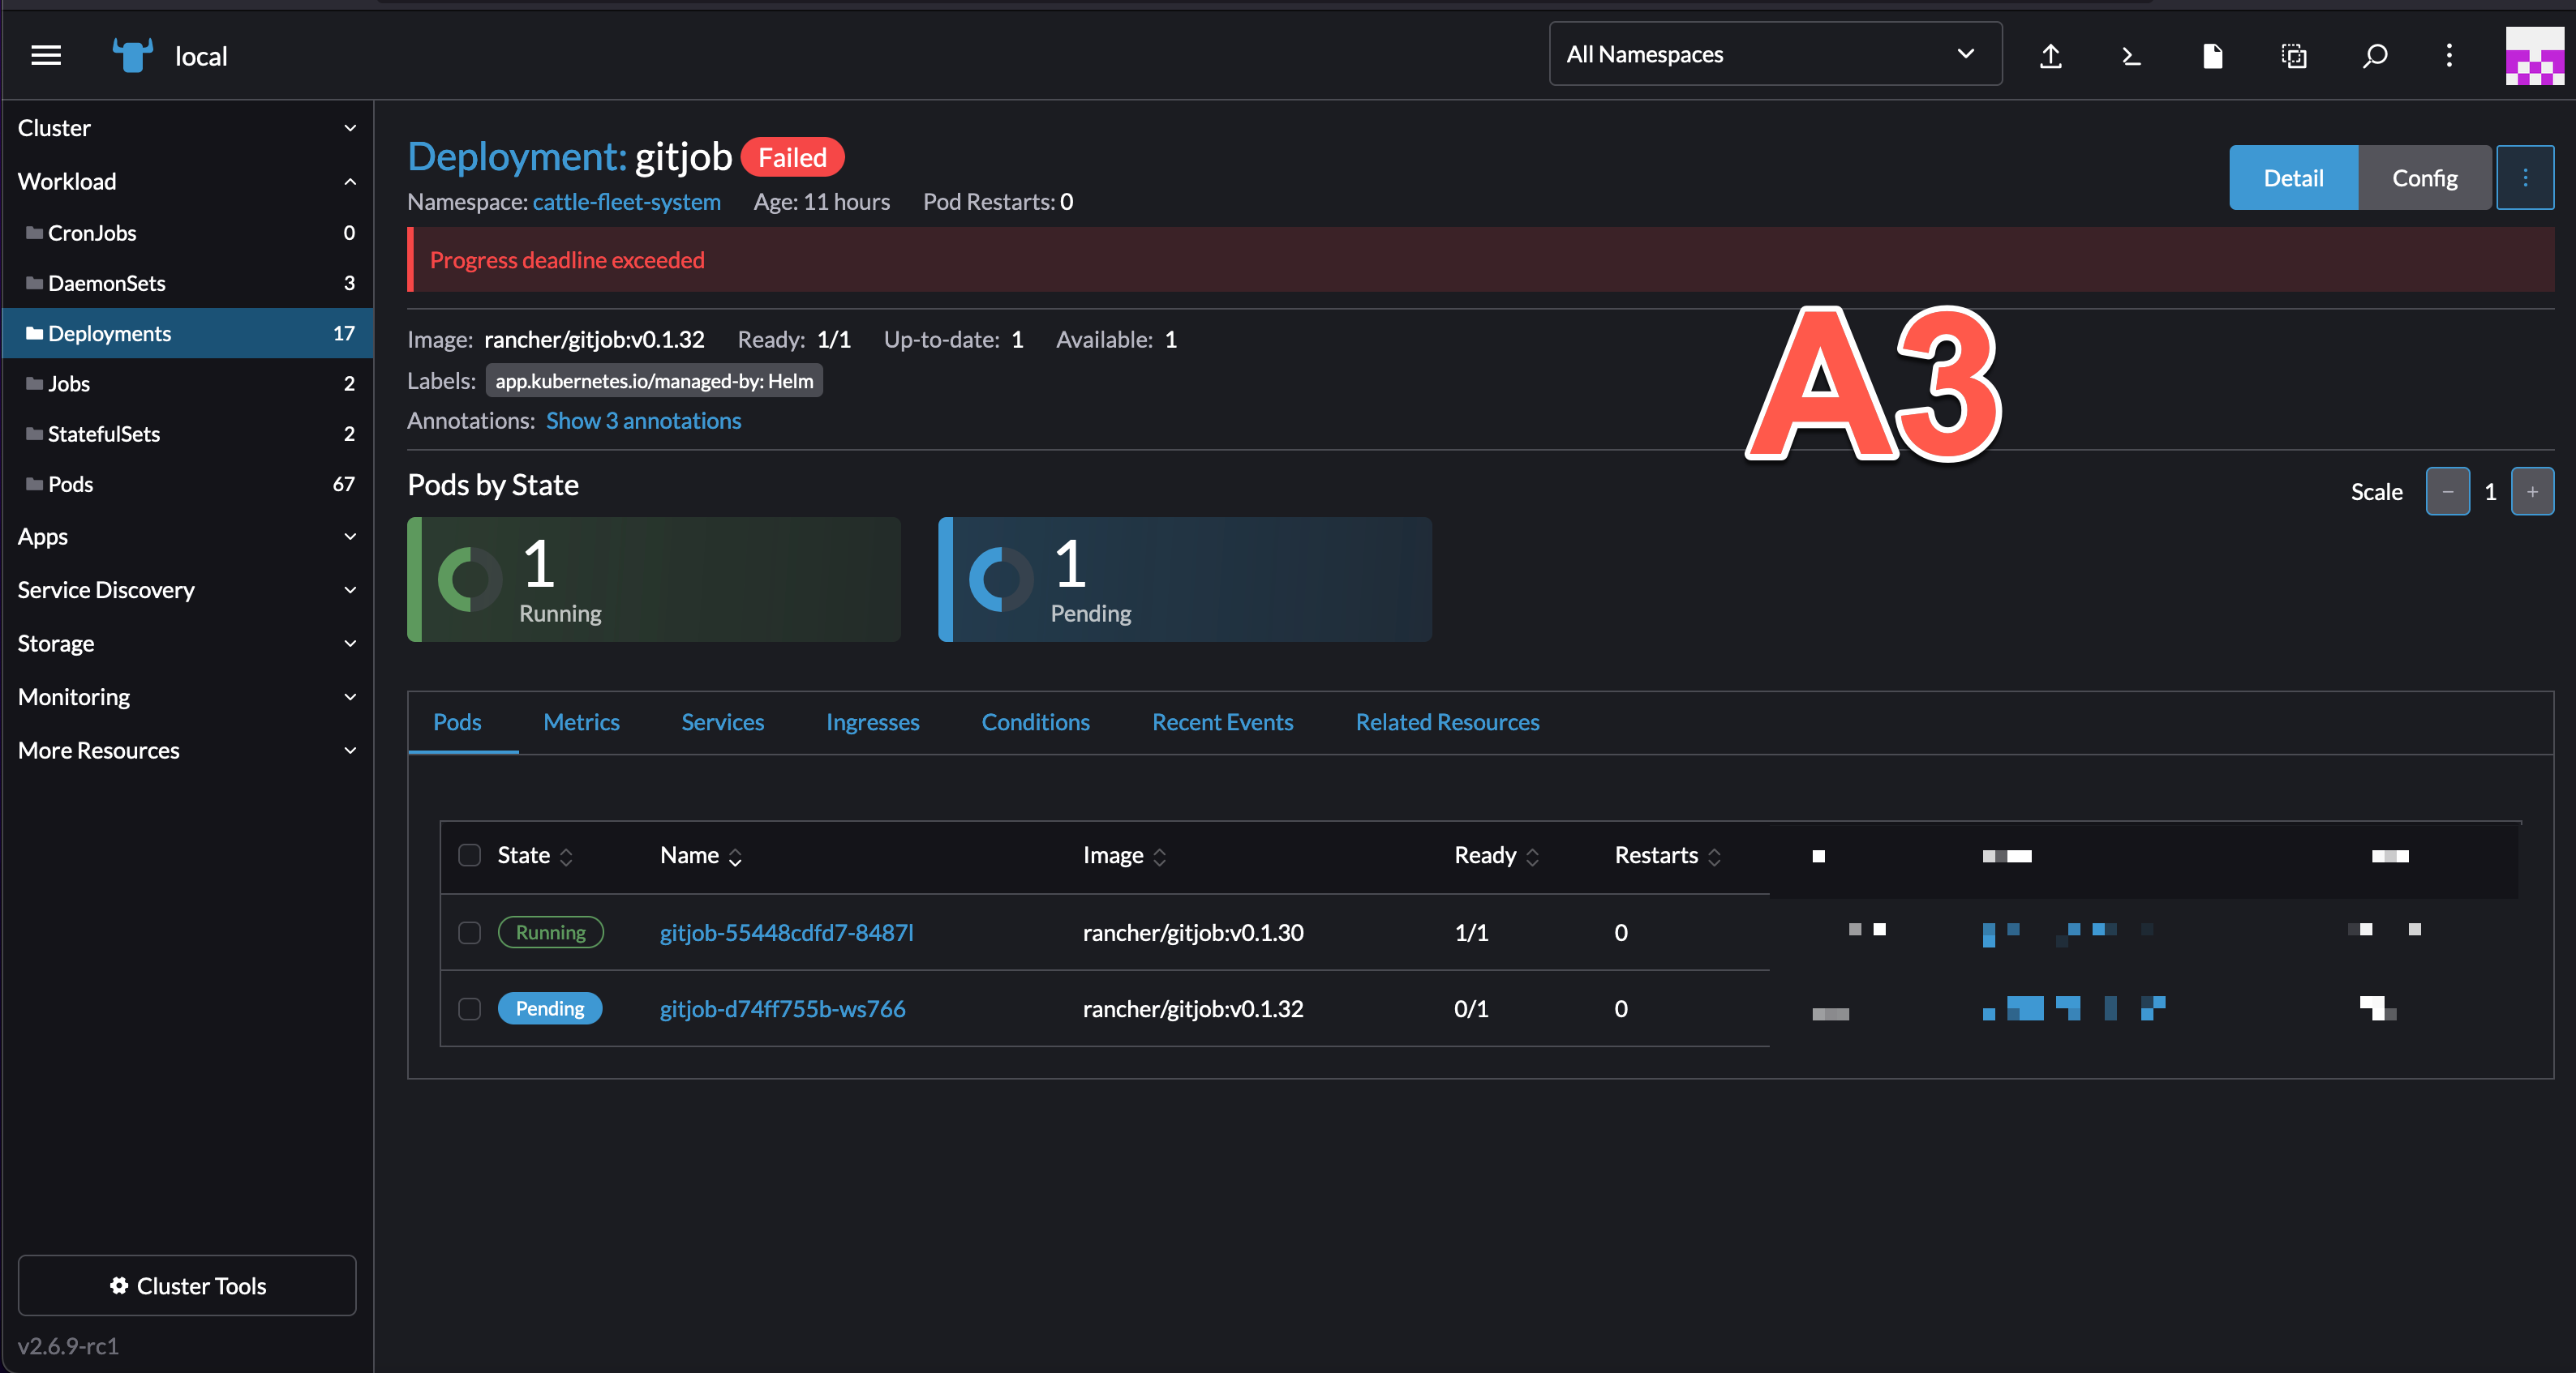2576x1373 pixels.
Task: Open the kubectl shell terminal icon
Action: point(2131,56)
